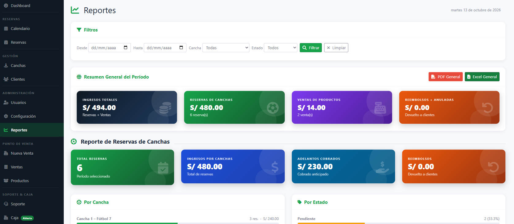This screenshot has height=224, width=514.
Task: Click the green Filtrar button
Action: (311, 48)
